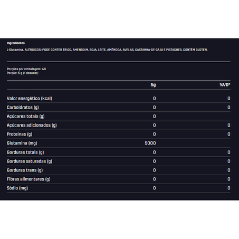Screen dimensions: 239x239
Task: Select the Sódio (mg) row label
Action: [17, 188]
